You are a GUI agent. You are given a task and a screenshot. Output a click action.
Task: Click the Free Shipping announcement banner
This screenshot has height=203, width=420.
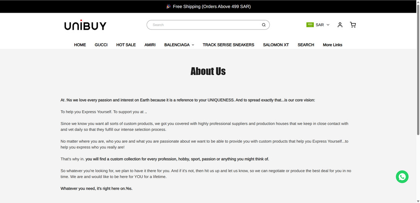(x=209, y=6)
